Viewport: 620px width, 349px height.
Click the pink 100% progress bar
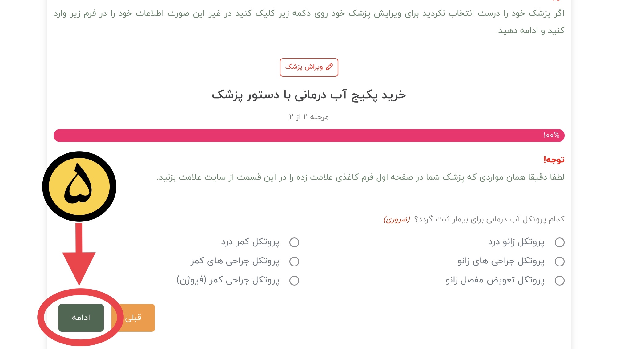click(x=309, y=136)
